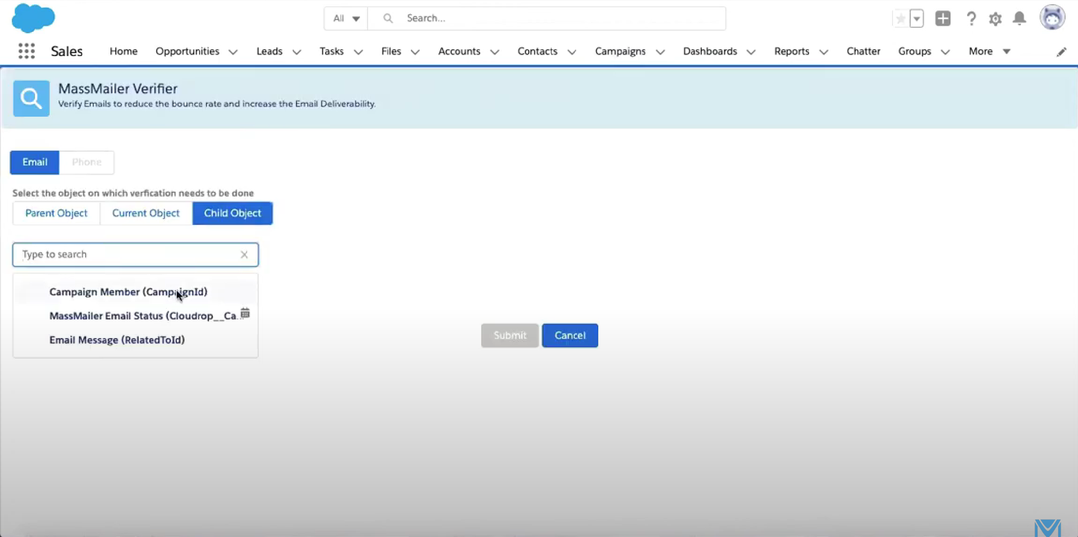
Task: Open the Campaigns tab
Action: [620, 51]
